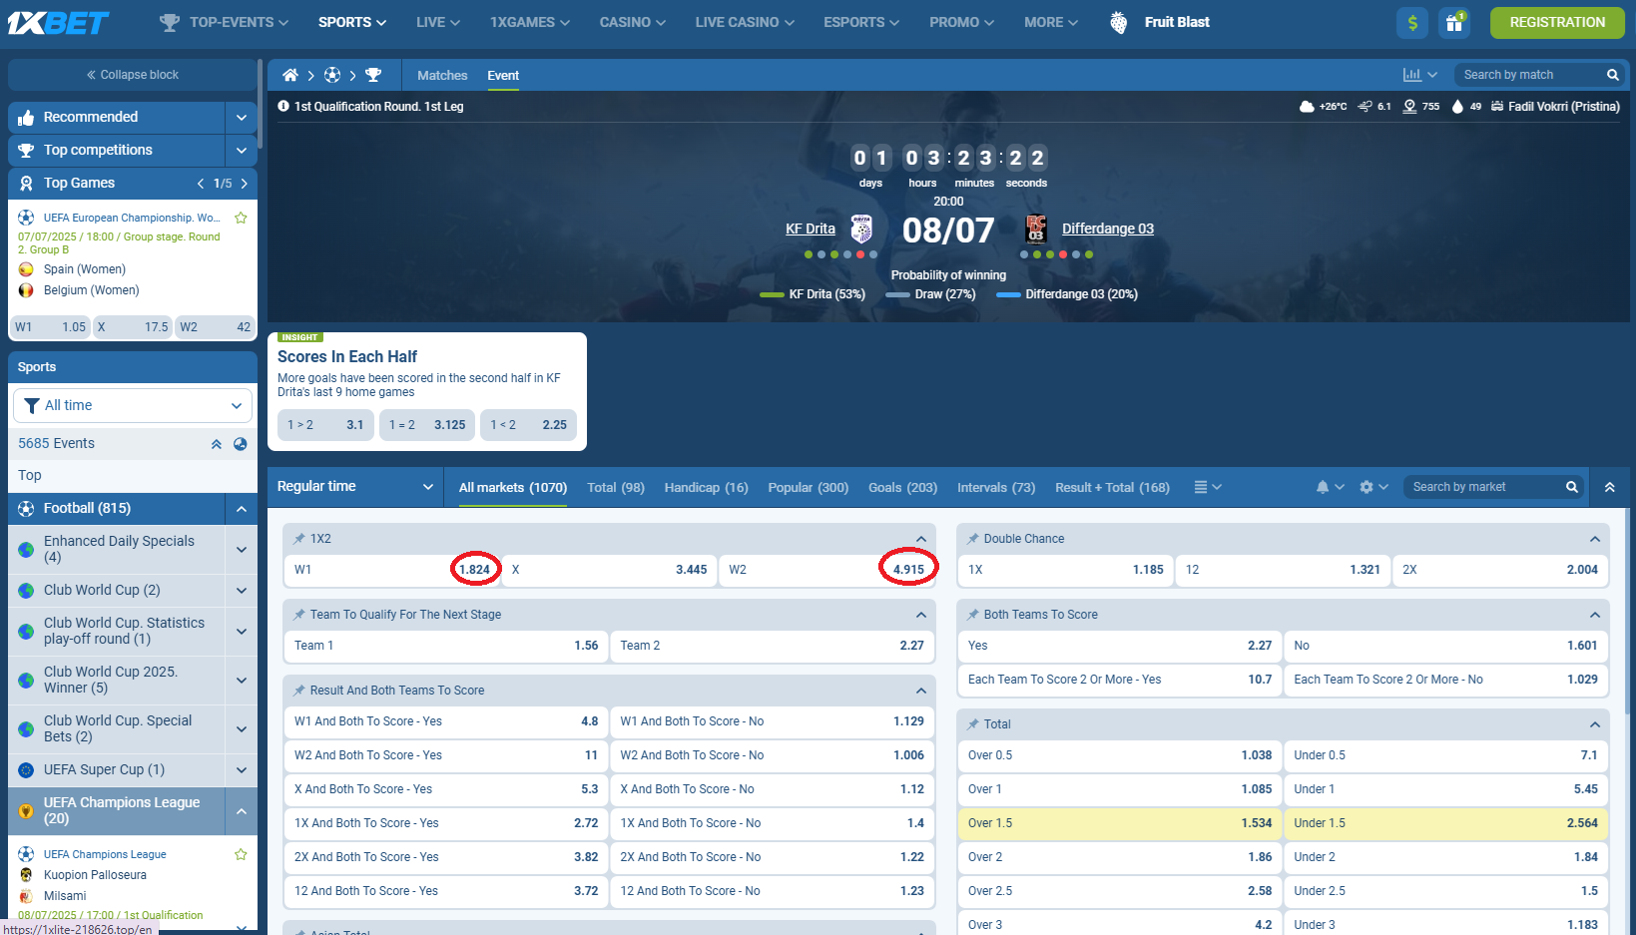Viewport: 1636px width, 935px height.
Task: Click the football breadcrumb icon
Action: tap(332, 75)
